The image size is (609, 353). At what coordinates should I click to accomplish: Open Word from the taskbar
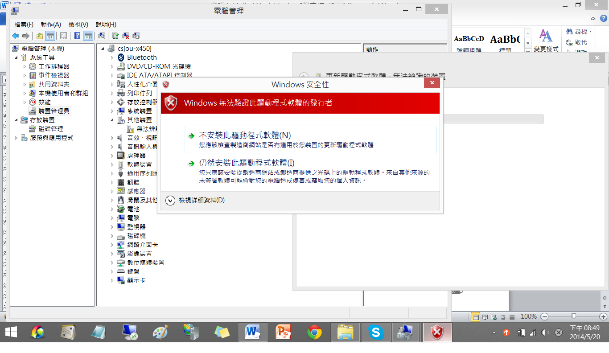click(x=253, y=332)
